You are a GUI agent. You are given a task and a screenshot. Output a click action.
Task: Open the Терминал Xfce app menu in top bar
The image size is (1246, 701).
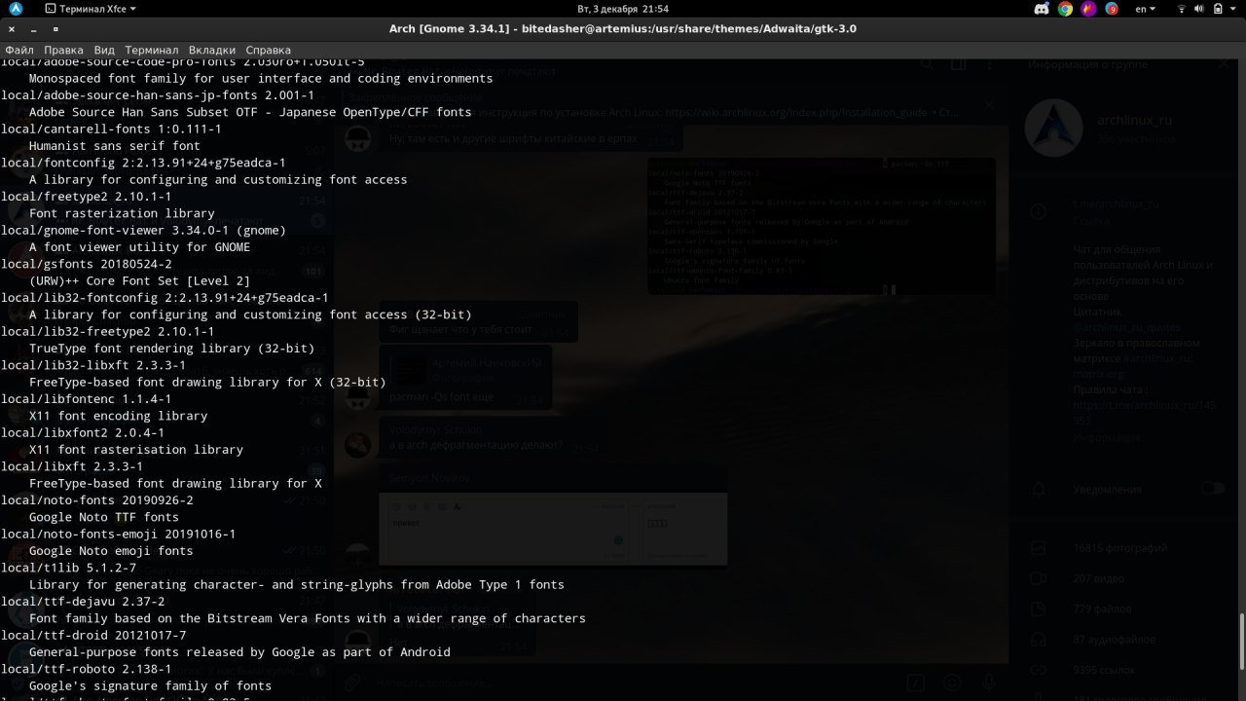(90, 9)
